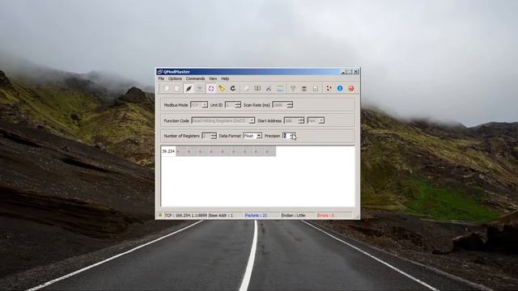Expand the Data Format Float dropdown
518x291 pixels.
pos(253,136)
